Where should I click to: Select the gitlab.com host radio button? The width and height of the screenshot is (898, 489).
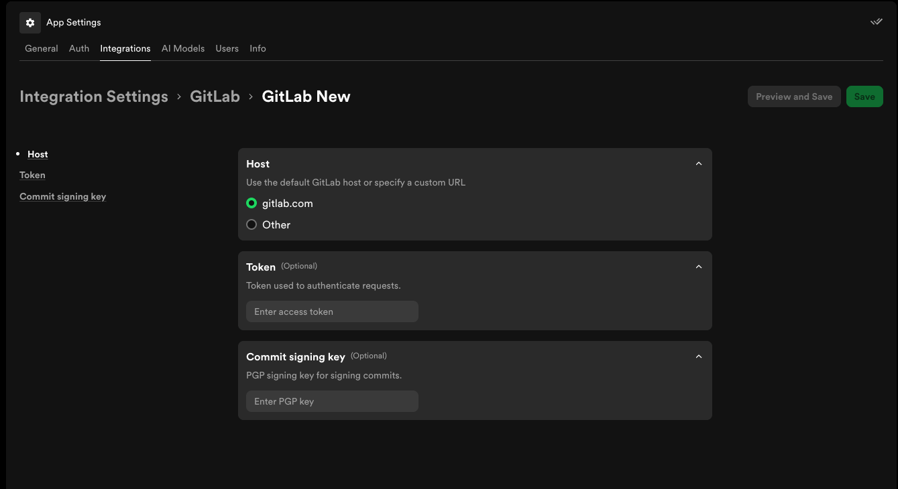coord(251,204)
